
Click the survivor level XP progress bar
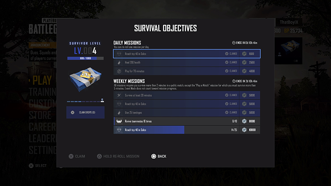pyautogui.click(x=85, y=58)
